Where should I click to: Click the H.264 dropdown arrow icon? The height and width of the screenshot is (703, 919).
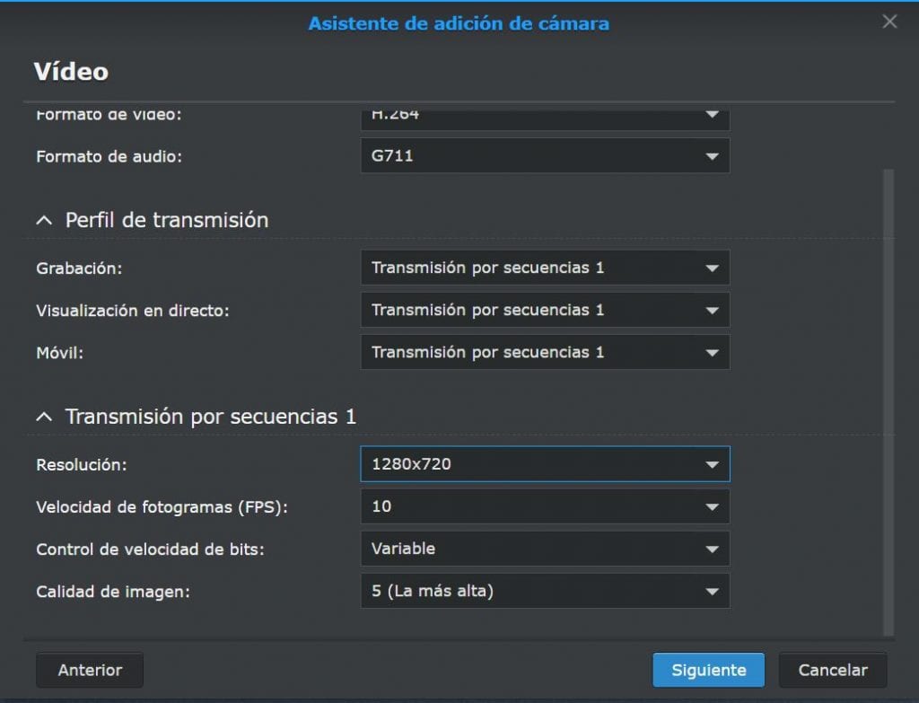click(x=713, y=115)
